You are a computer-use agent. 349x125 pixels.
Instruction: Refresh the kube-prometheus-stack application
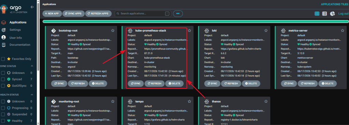(155, 83)
